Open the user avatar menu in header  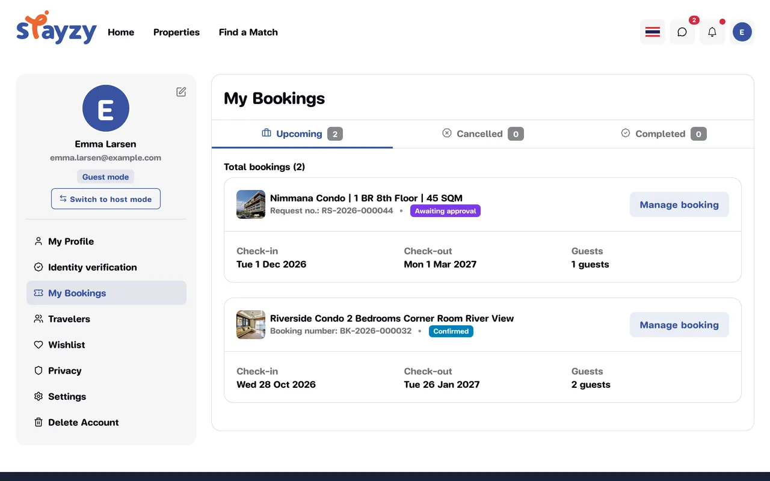click(x=742, y=32)
